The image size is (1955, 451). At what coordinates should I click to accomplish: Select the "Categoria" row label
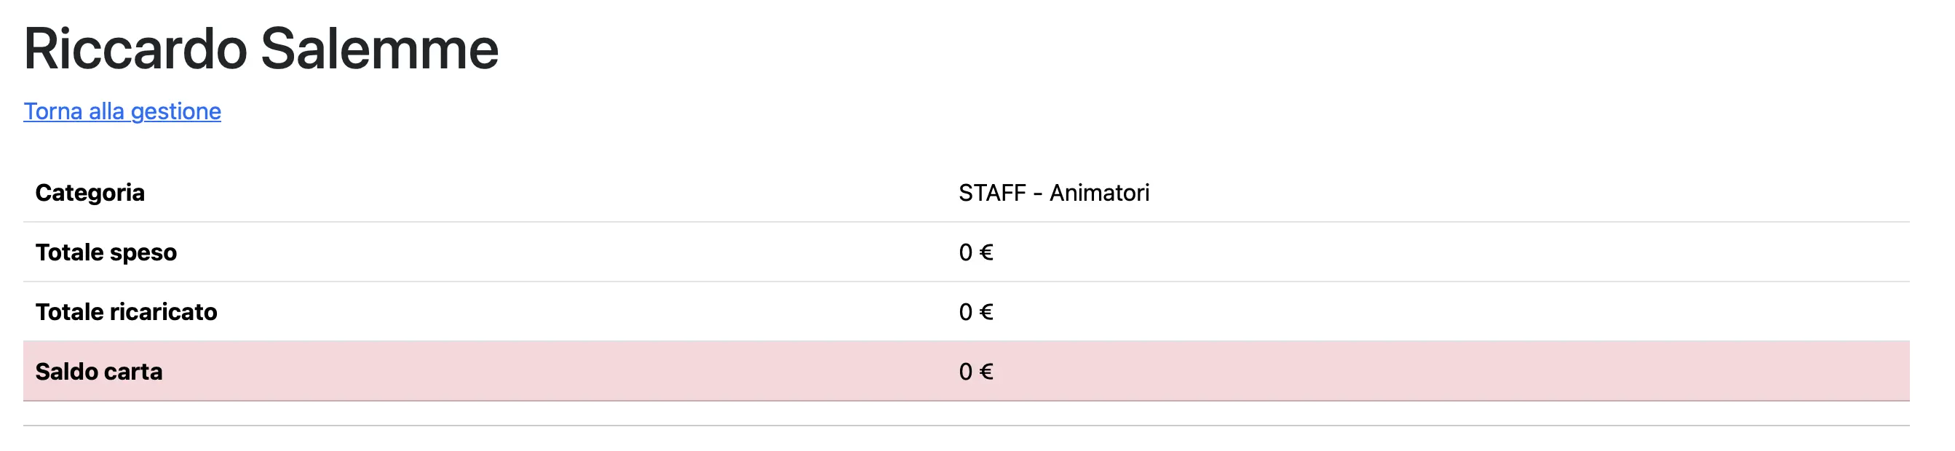pos(90,193)
